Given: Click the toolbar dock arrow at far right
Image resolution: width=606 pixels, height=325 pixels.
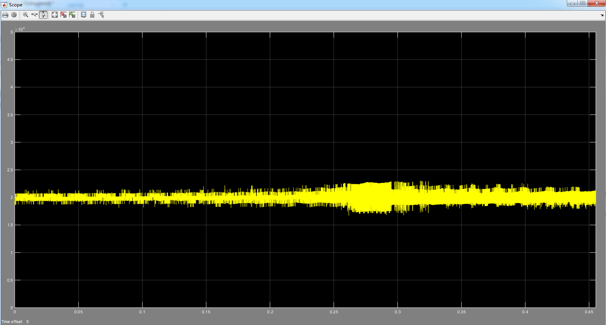Looking at the screenshot, I should tap(602, 15).
